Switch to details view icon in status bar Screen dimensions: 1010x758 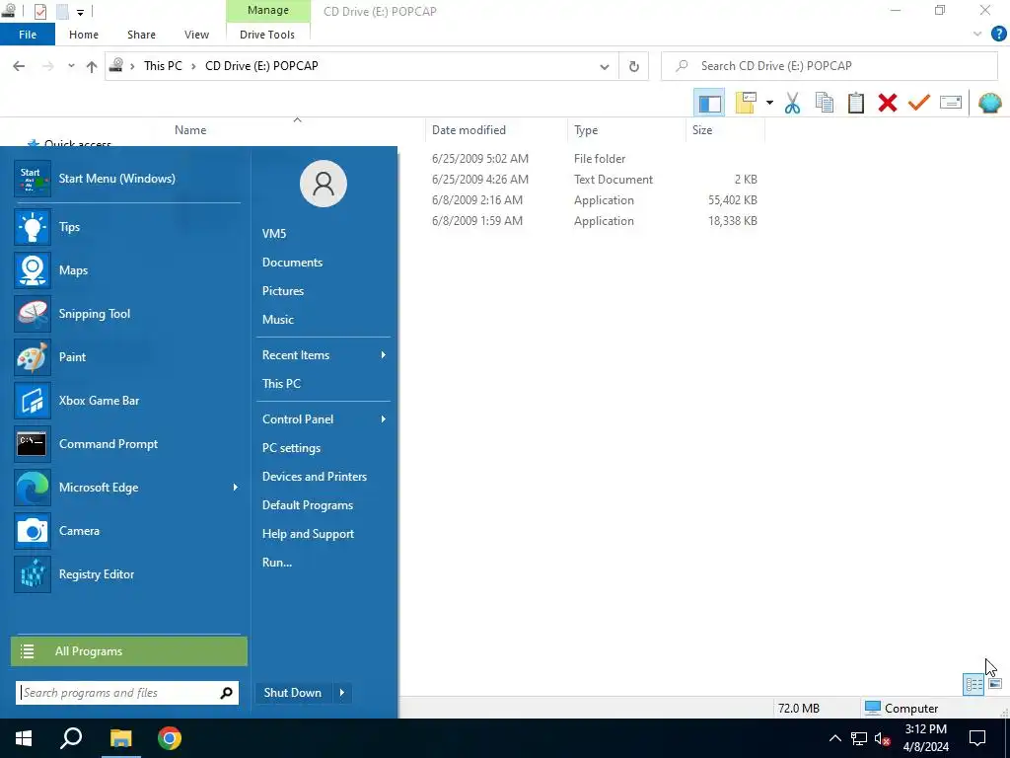[974, 684]
